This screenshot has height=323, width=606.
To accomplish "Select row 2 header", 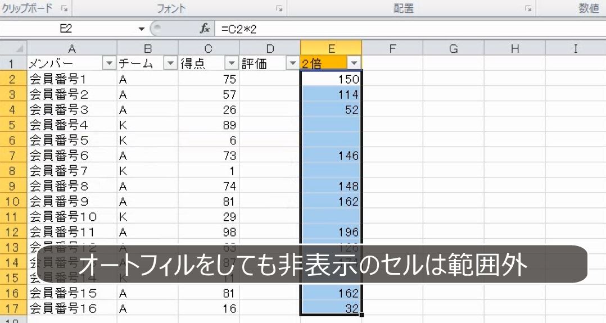I will [13, 79].
